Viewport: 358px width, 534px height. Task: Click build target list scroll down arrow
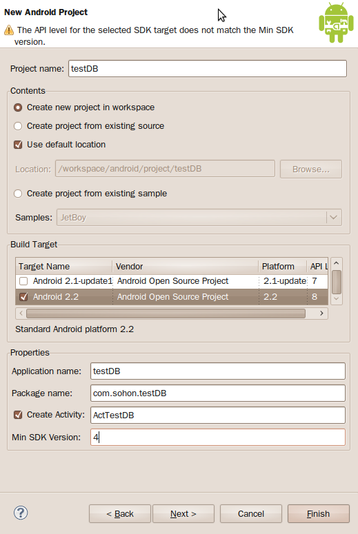pyautogui.click(x=336, y=298)
